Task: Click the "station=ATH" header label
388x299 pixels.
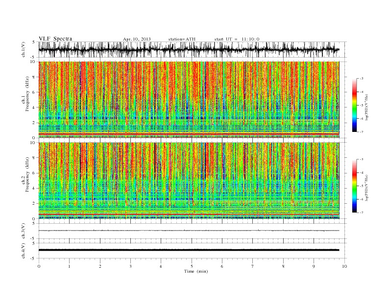Action: click(182, 39)
